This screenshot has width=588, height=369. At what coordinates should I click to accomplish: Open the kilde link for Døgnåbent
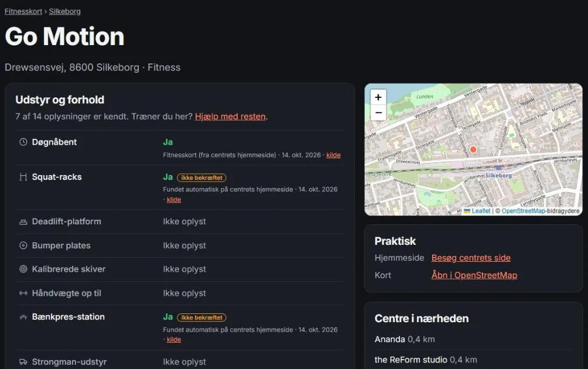(x=333, y=155)
